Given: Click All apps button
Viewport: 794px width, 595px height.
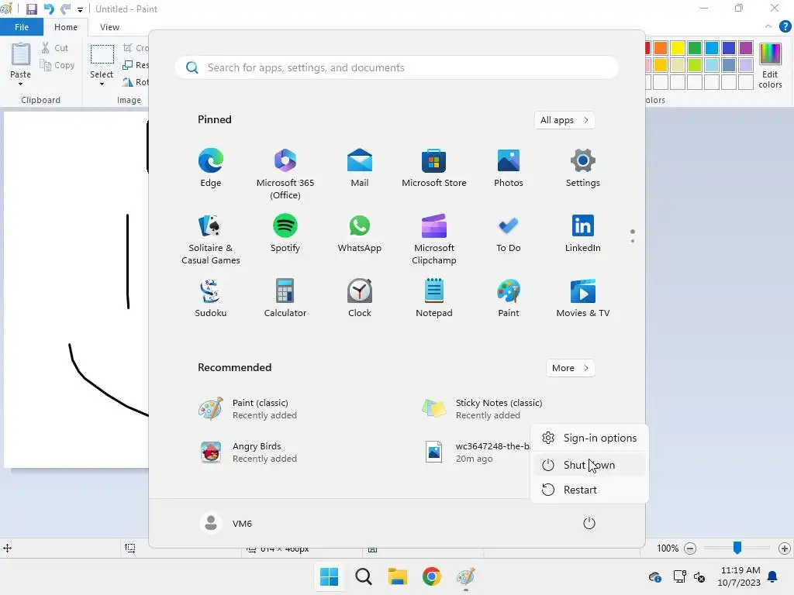Looking at the screenshot, I should pyautogui.click(x=564, y=120).
